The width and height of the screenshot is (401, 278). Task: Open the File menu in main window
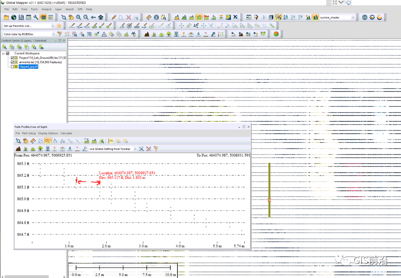pyautogui.click(x=7, y=9)
